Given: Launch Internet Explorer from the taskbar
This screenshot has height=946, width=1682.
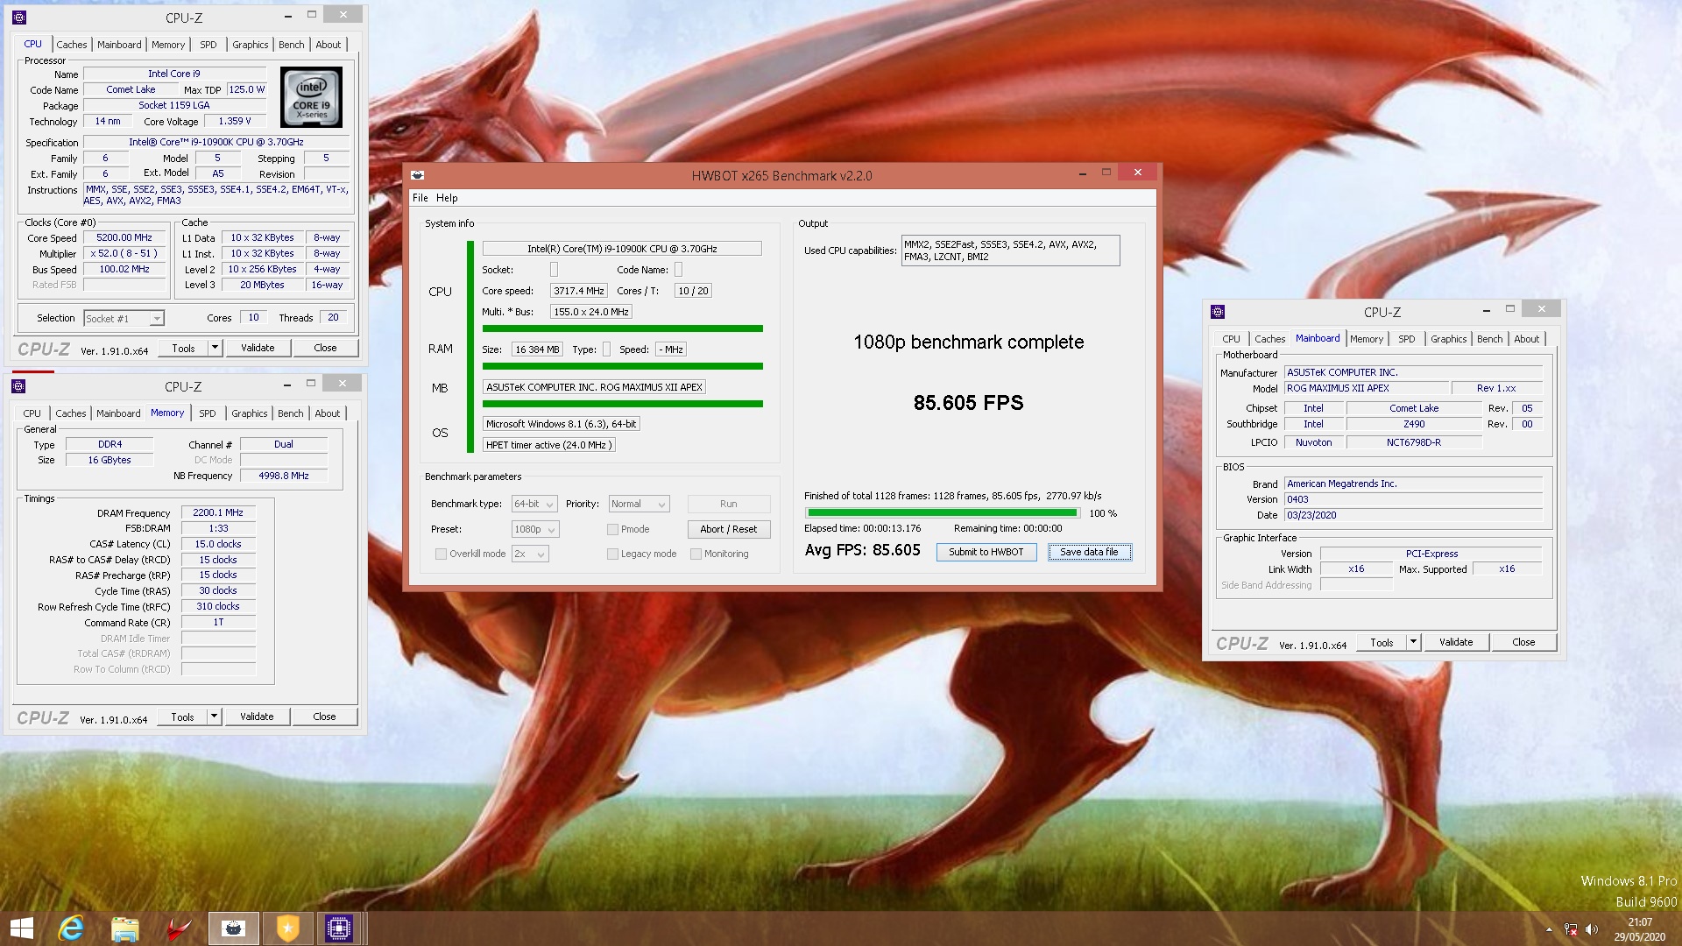Looking at the screenshot, I should click(71, 928).
